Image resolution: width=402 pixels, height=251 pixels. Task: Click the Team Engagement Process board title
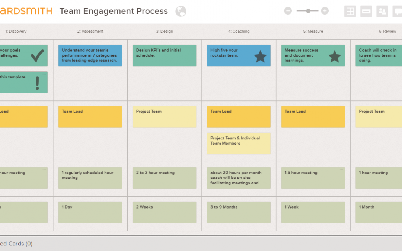point(114,11)
